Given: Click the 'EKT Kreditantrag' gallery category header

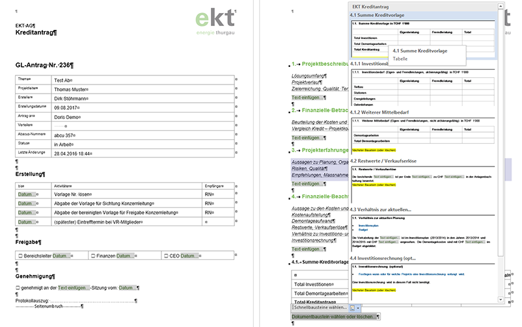Looking at the screenshot, I should (x=423, y=7).
